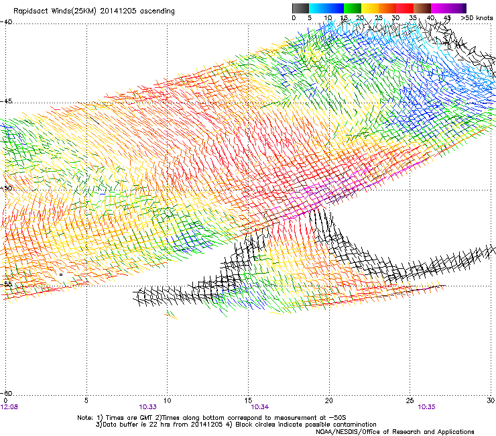Screen dimensions: 496x436
Task: Click the purple 10:34 time stamp
Action: (259, 407)
